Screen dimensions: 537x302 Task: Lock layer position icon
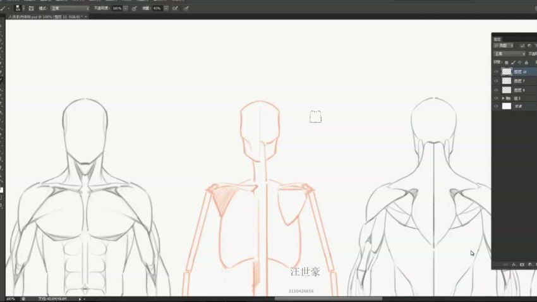519,63
